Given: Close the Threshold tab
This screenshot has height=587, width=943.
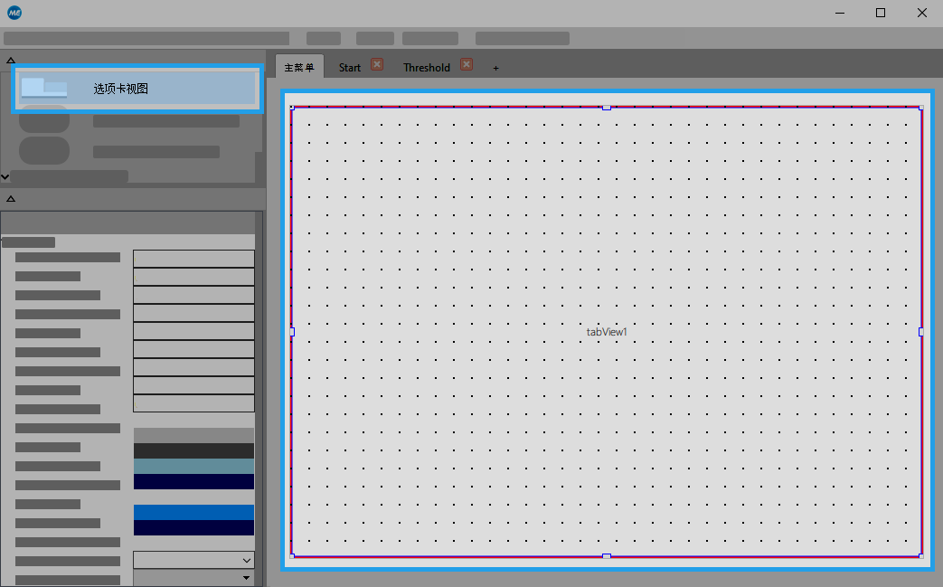Looking at the screenshot, I should pos(467,64).
